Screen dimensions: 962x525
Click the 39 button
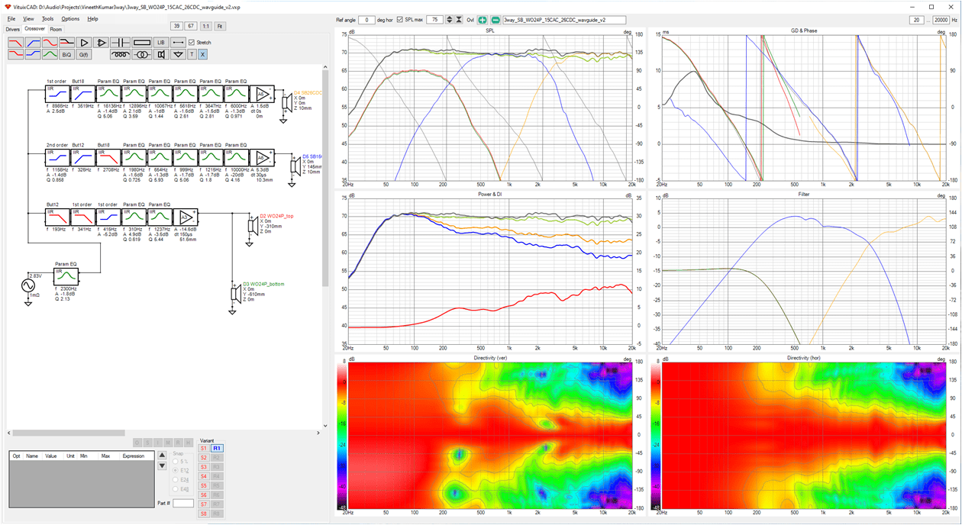(176, 26)
